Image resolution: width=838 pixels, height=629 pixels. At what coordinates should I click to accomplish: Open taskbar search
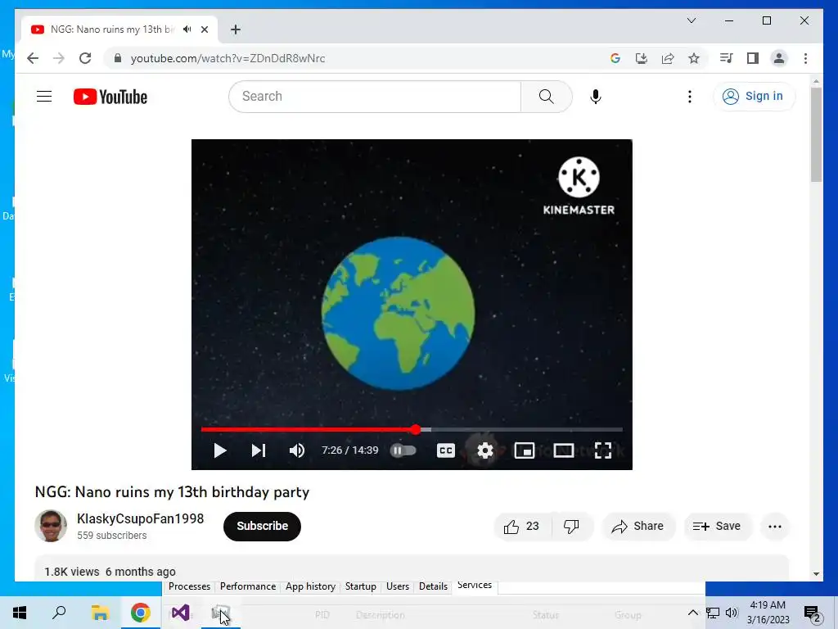[59, 613]
